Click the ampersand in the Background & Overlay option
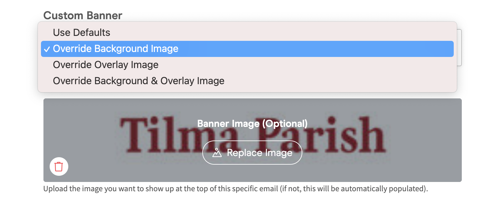The image size is (504, 203). click(x=154, y=81)
